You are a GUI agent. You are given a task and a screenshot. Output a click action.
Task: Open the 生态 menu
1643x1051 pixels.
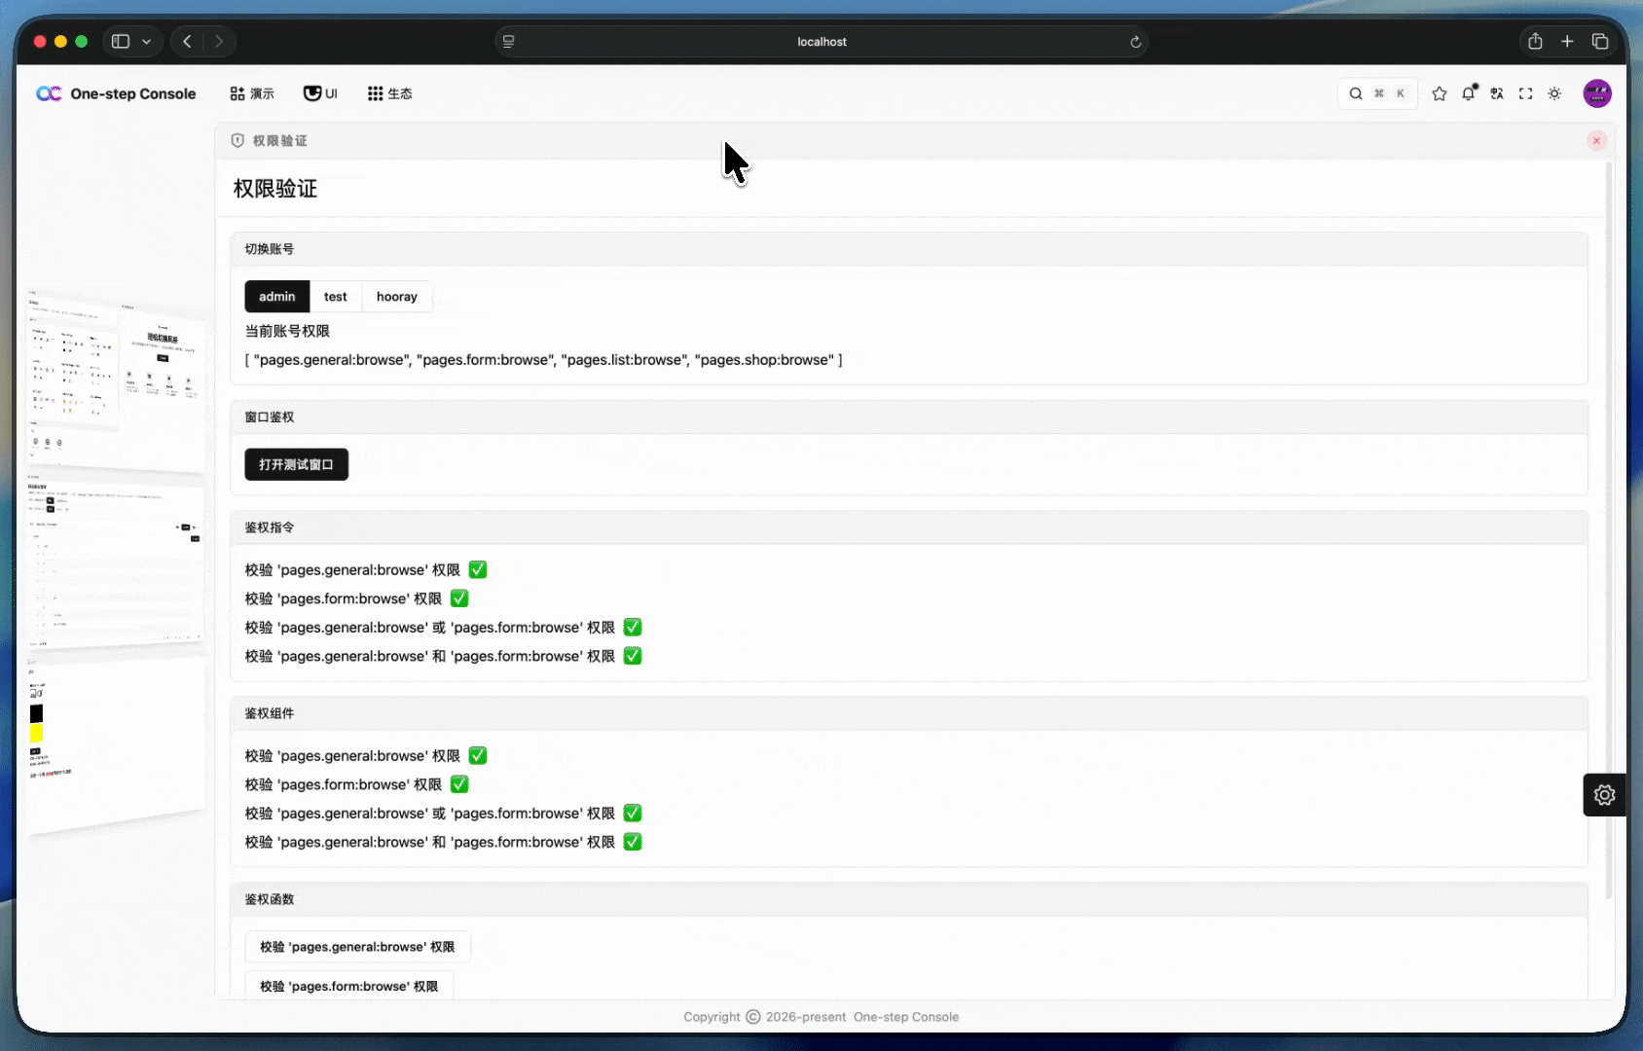[x=390, y=93]
